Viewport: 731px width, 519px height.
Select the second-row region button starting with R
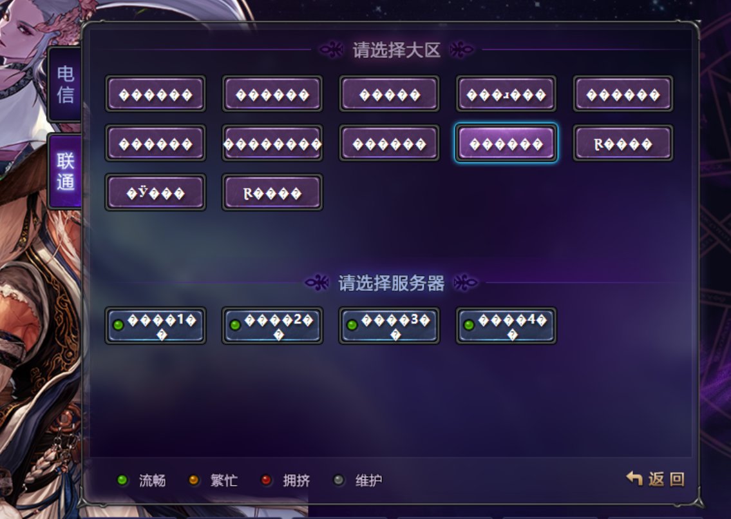click(x=623, y=143)
